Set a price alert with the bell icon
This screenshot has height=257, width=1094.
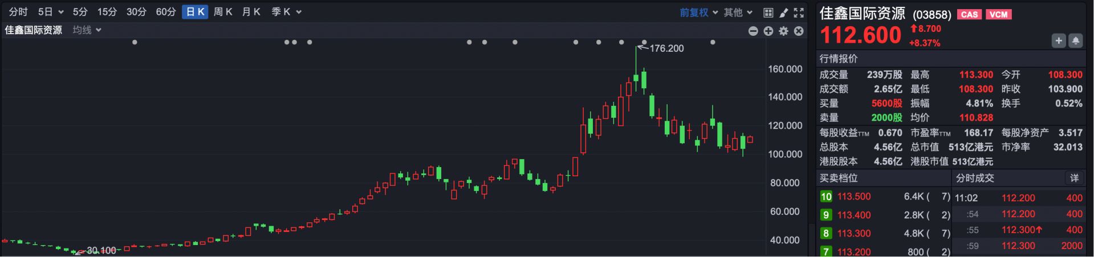point(1075,40)
